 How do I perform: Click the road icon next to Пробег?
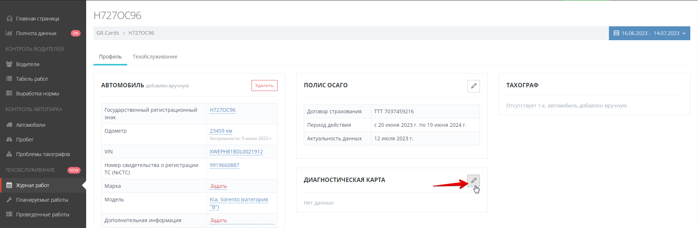10,140
